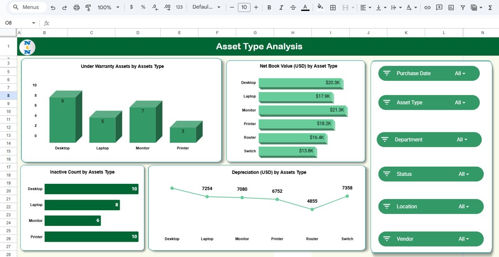This screenshot has height=257, width=499.
Task: Insert a chart
Action: tap(451, 7)
